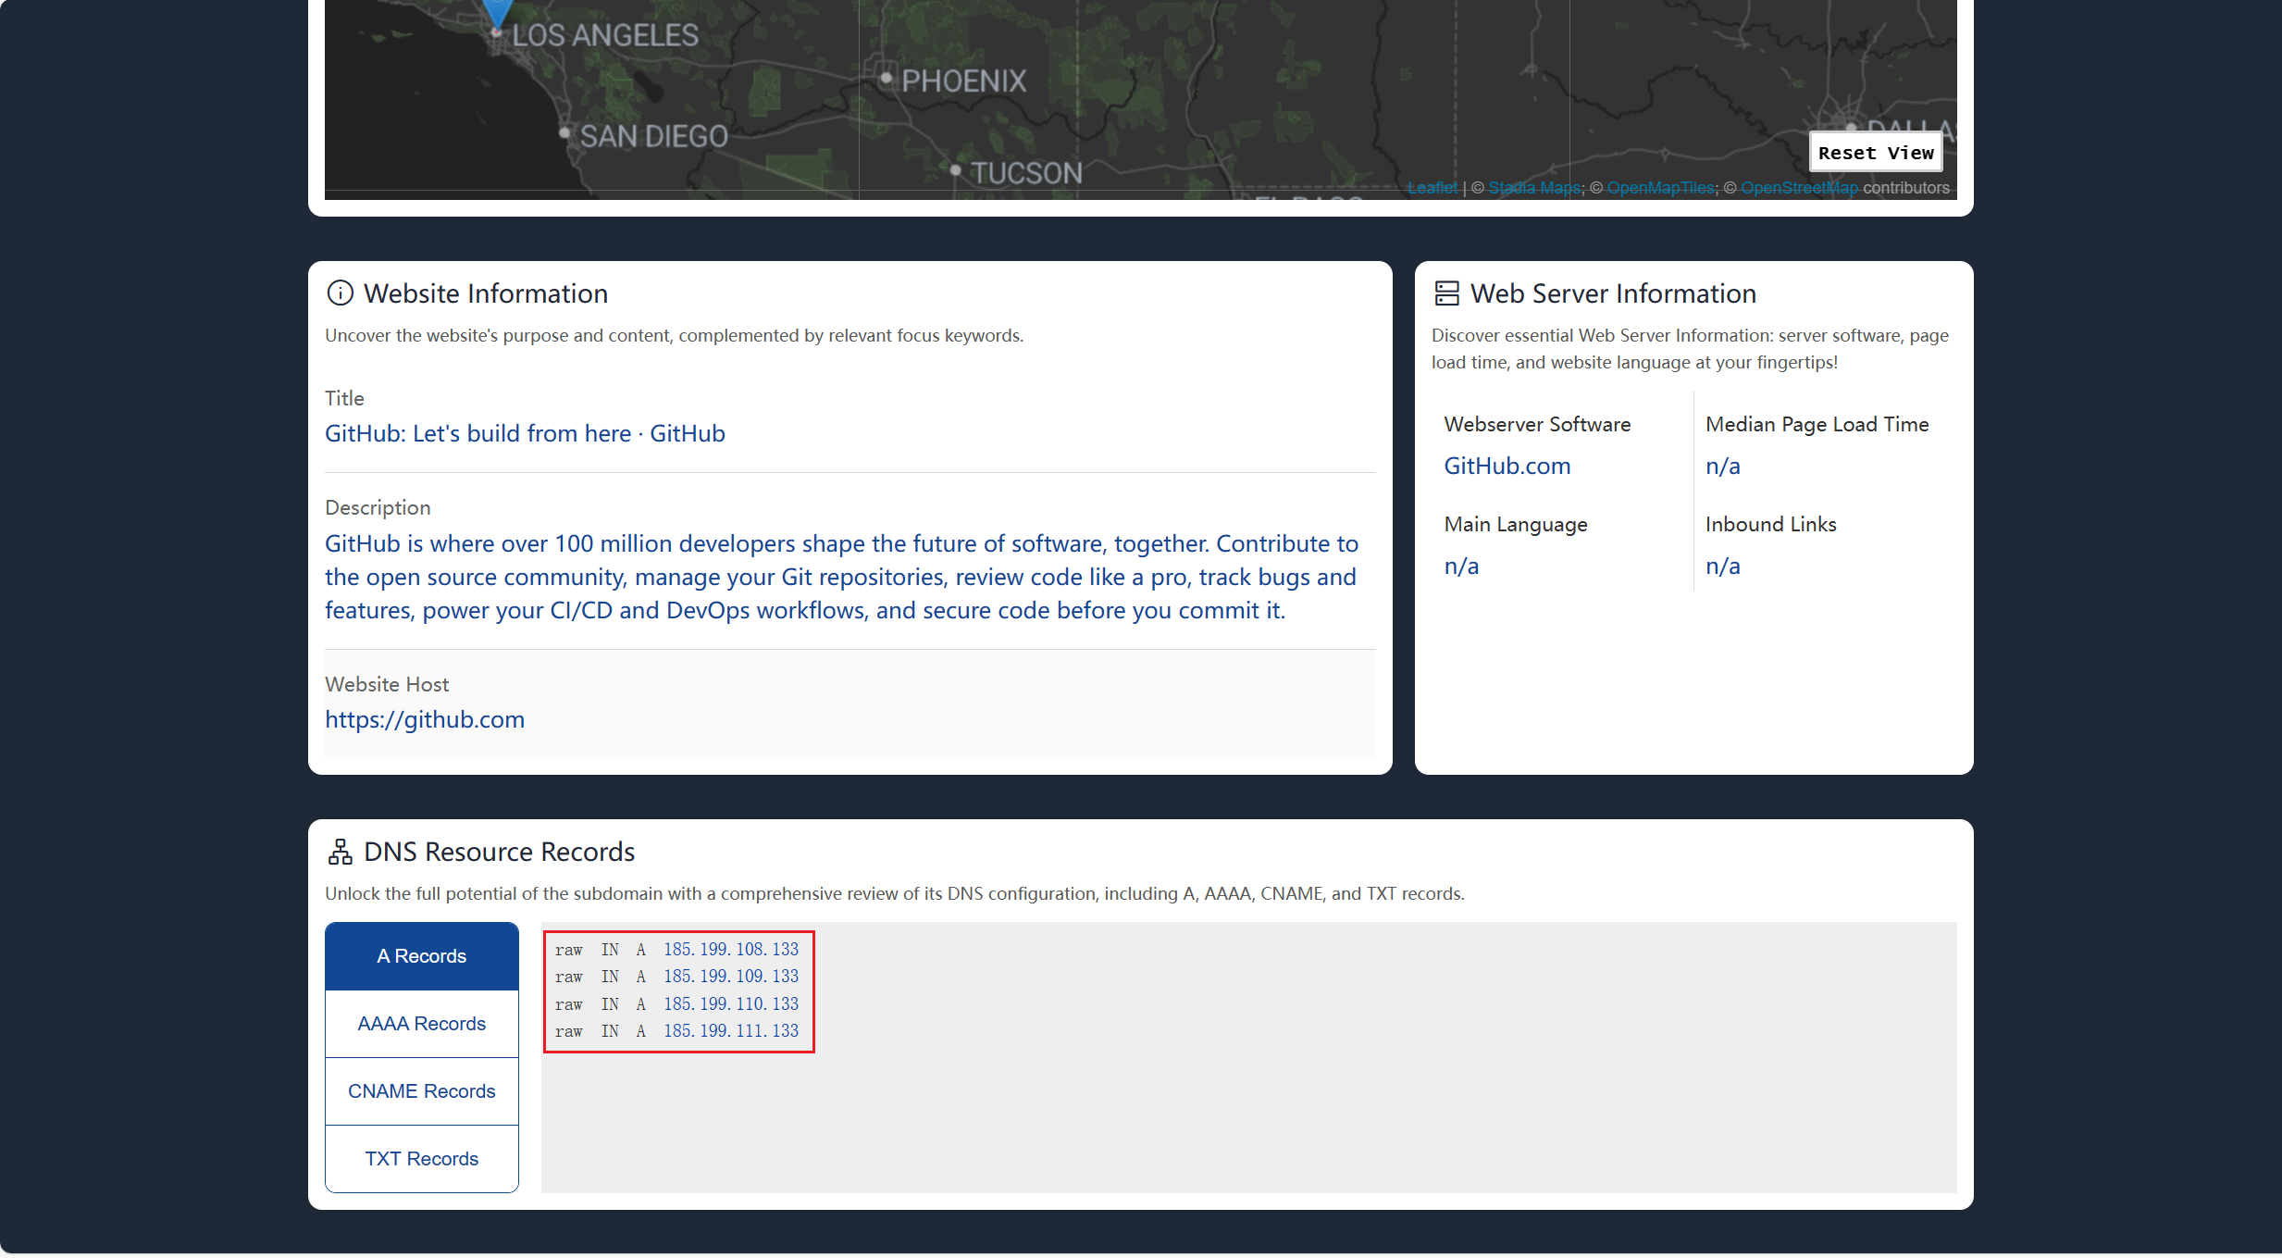Click the blue map marker near Los Angeles
Viewport: 2282px width, 1258px height.
tap(498, 13)
